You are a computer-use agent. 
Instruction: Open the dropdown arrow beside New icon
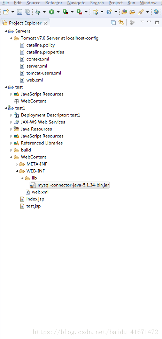pyautogui.click(x=13, y=12)
